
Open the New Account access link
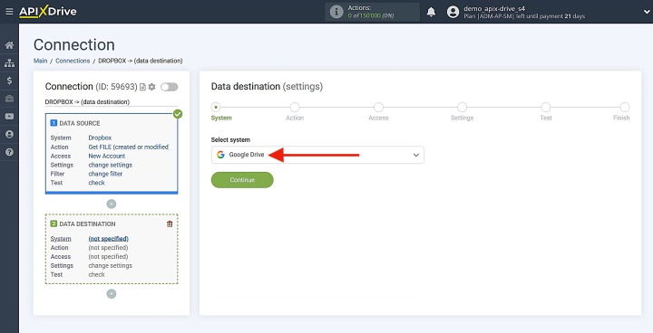(x=107, y=156)
